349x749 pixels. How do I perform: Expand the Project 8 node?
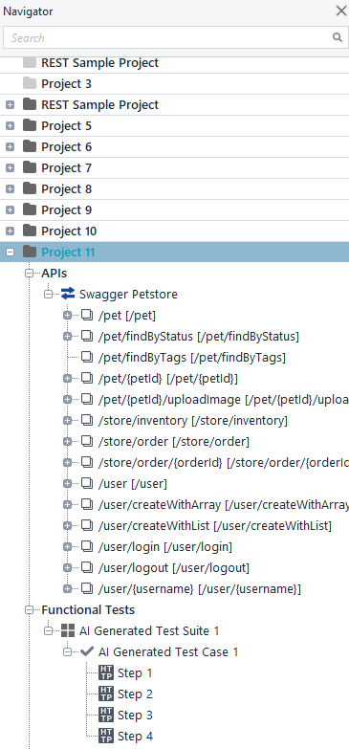pyautogui.click(x=10, y=188)
